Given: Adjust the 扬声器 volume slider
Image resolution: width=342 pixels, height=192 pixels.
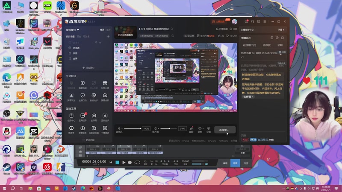Looking at the screenshot, I should pyautogui.click(x=168, y=128).
